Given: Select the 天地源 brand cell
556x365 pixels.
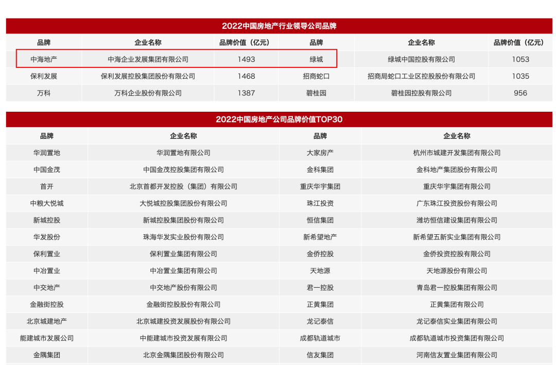Looking at the screenshot, I should tap(320, 271).
